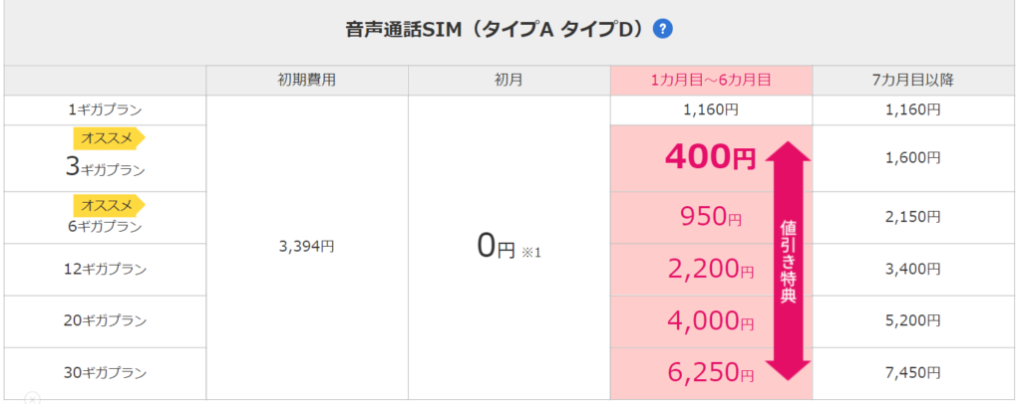Viewport: 1021px width, 404px height.
Task: Click the 初期費用 column header
Action: [307, 81]
